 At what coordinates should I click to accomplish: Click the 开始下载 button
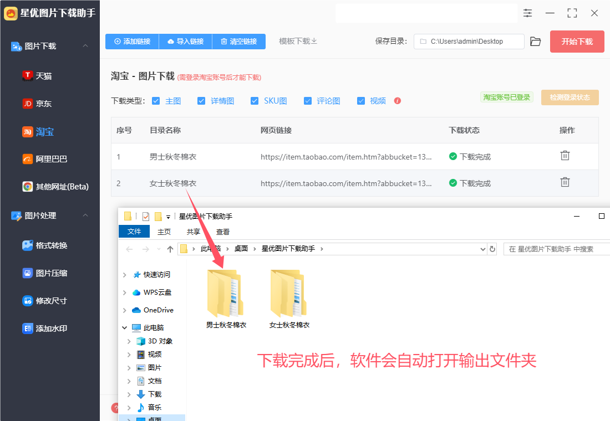[x=577, y=42]
